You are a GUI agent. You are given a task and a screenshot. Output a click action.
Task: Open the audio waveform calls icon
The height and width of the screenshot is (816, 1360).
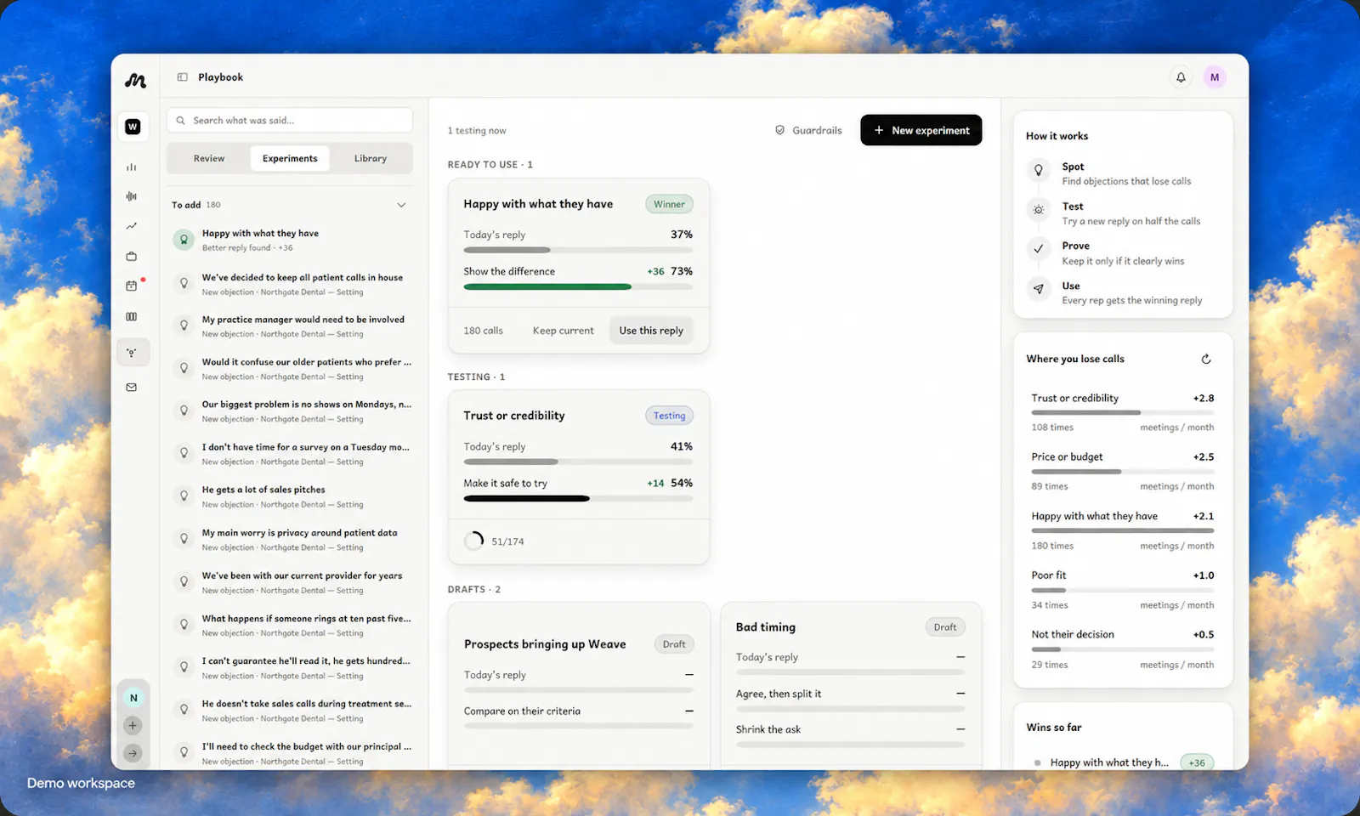(x=132, y=196)
